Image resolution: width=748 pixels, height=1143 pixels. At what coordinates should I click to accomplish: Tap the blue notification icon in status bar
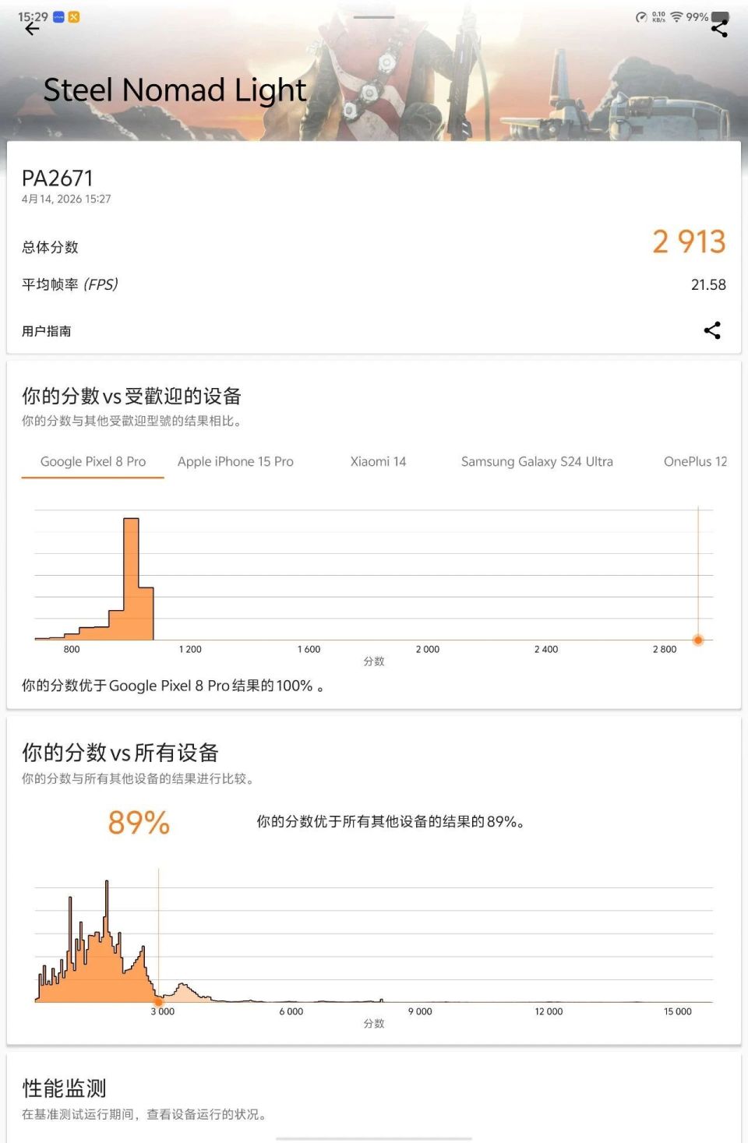(x=58, y=16)
